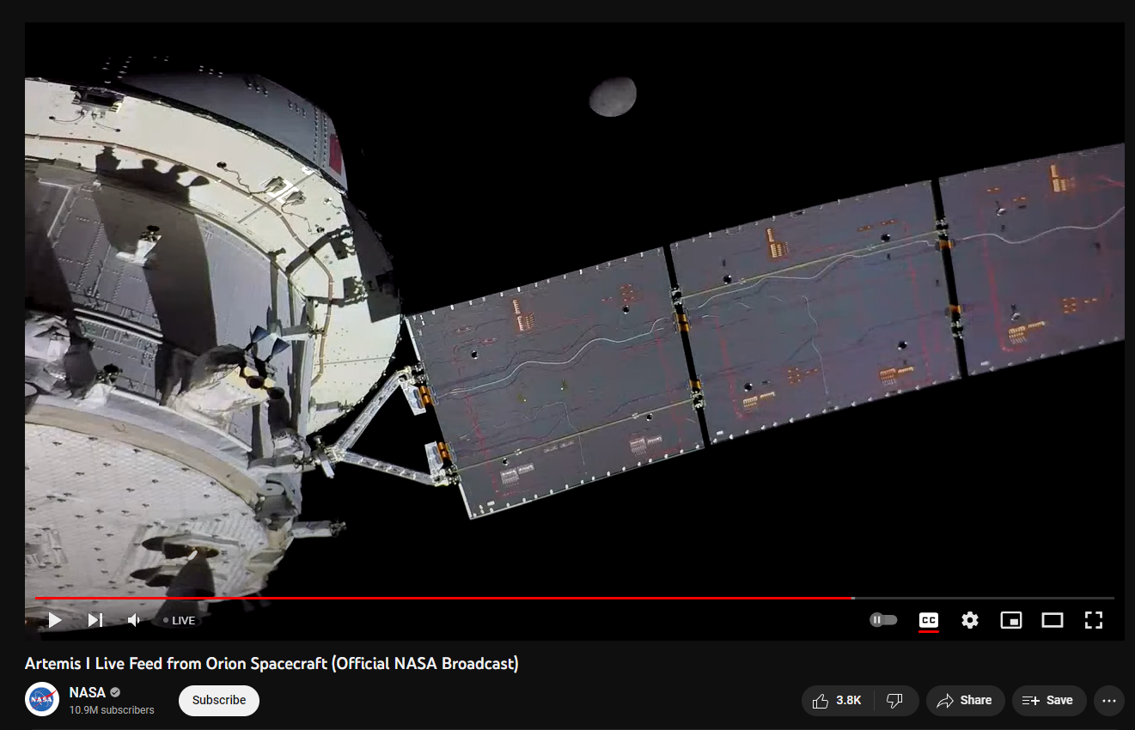Like the video with 3.8K likes
This screenshot has height=730, width=1135.
click(838, 701)
